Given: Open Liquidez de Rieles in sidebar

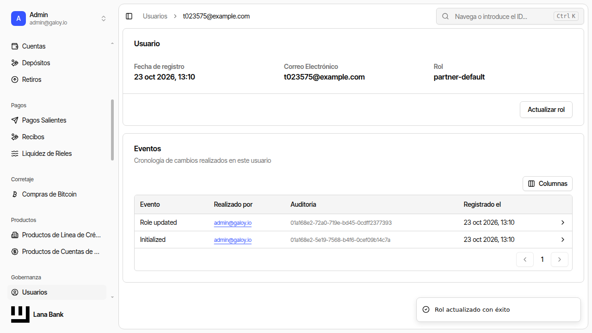Looking at the screenshot, I should click(58, 154).
